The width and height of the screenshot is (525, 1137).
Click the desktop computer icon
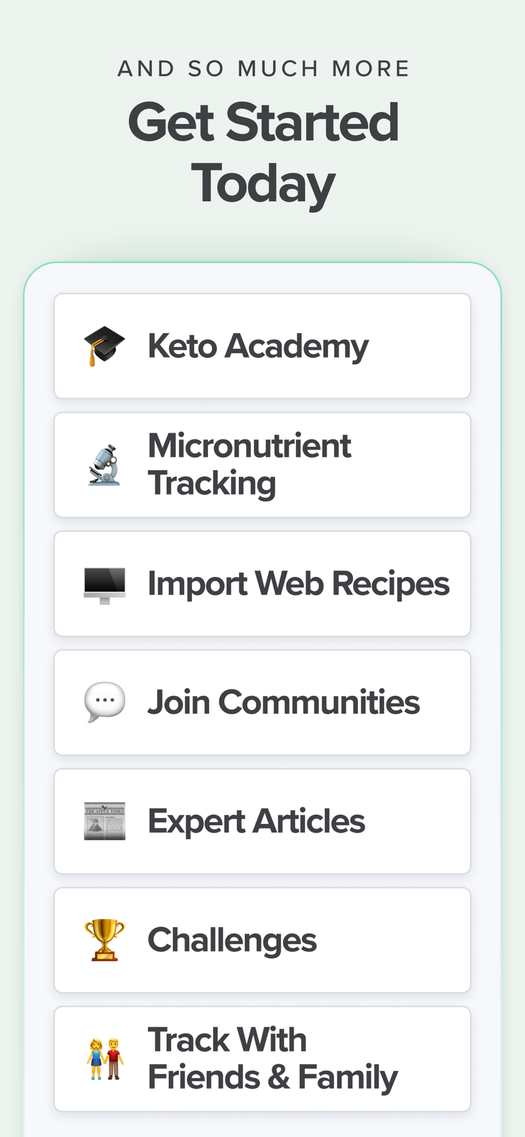[105, 585]
